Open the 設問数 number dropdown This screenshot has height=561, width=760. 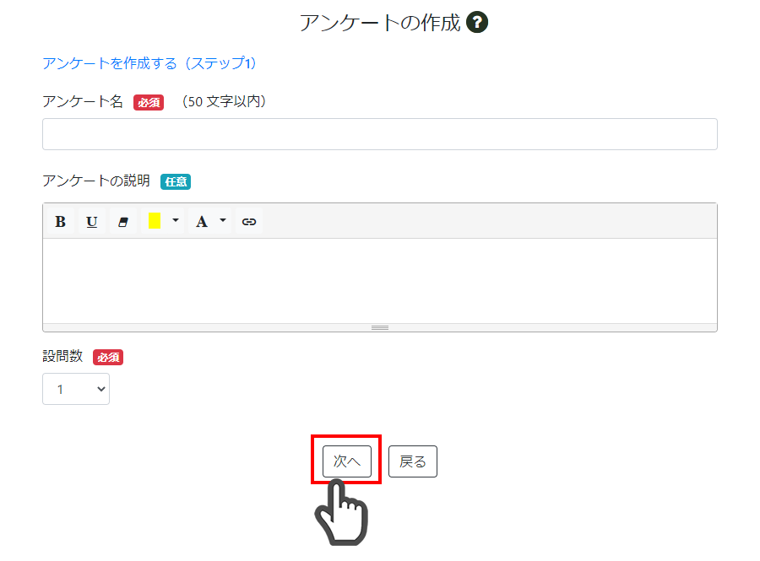pyautogui.click(x=76, y=389)
